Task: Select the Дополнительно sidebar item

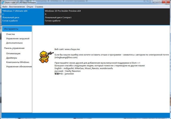Action: pyautogui.click(x=14, y=43)
